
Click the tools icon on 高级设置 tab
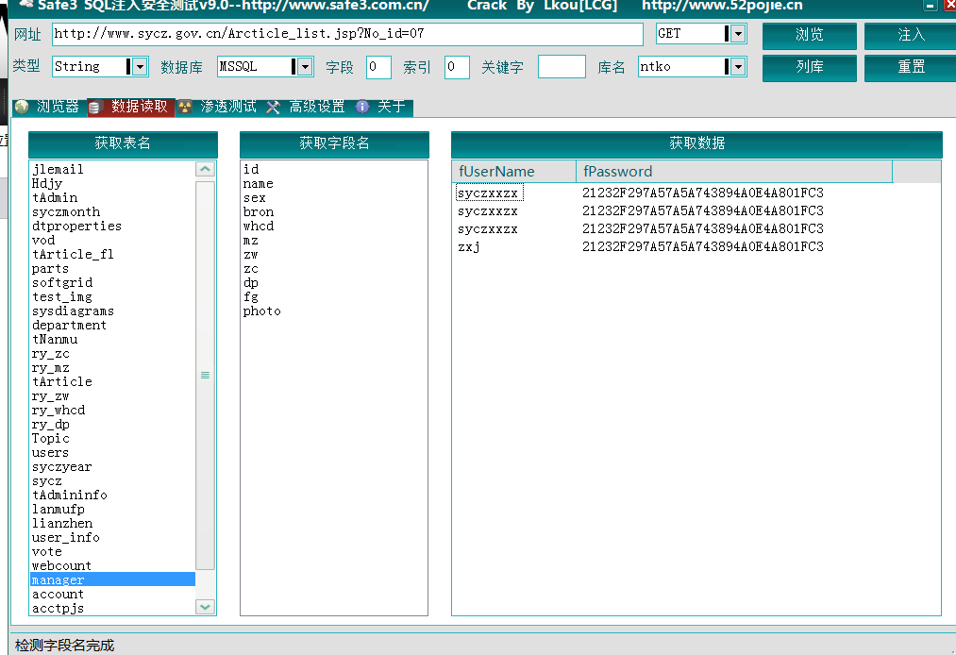click(273, 108)
